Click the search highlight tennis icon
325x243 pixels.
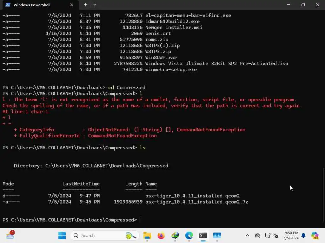(131, 235)
